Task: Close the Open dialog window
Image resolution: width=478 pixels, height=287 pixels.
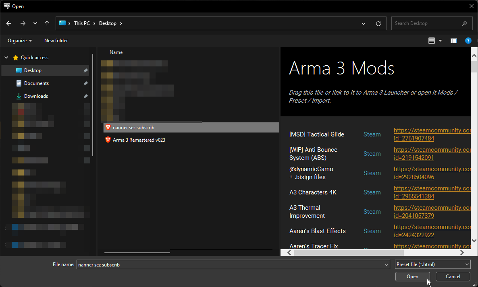Action: point(471,6)
